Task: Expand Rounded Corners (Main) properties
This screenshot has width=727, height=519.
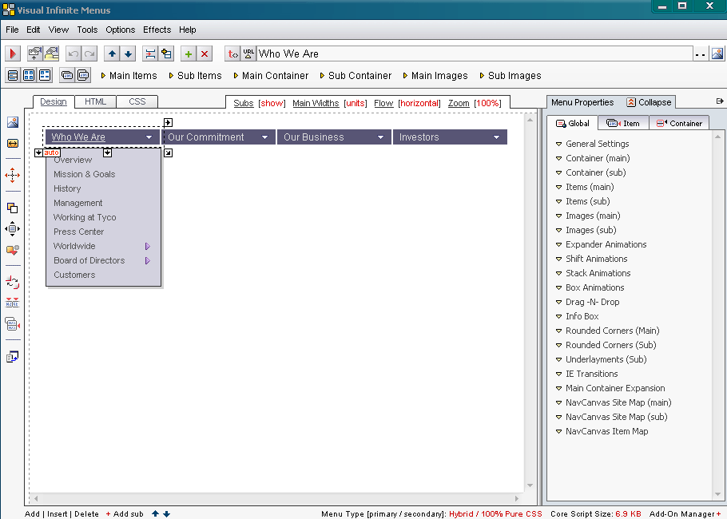Action: click(x=607, y=331)
